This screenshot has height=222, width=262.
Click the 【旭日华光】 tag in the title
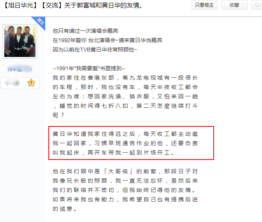21,5
